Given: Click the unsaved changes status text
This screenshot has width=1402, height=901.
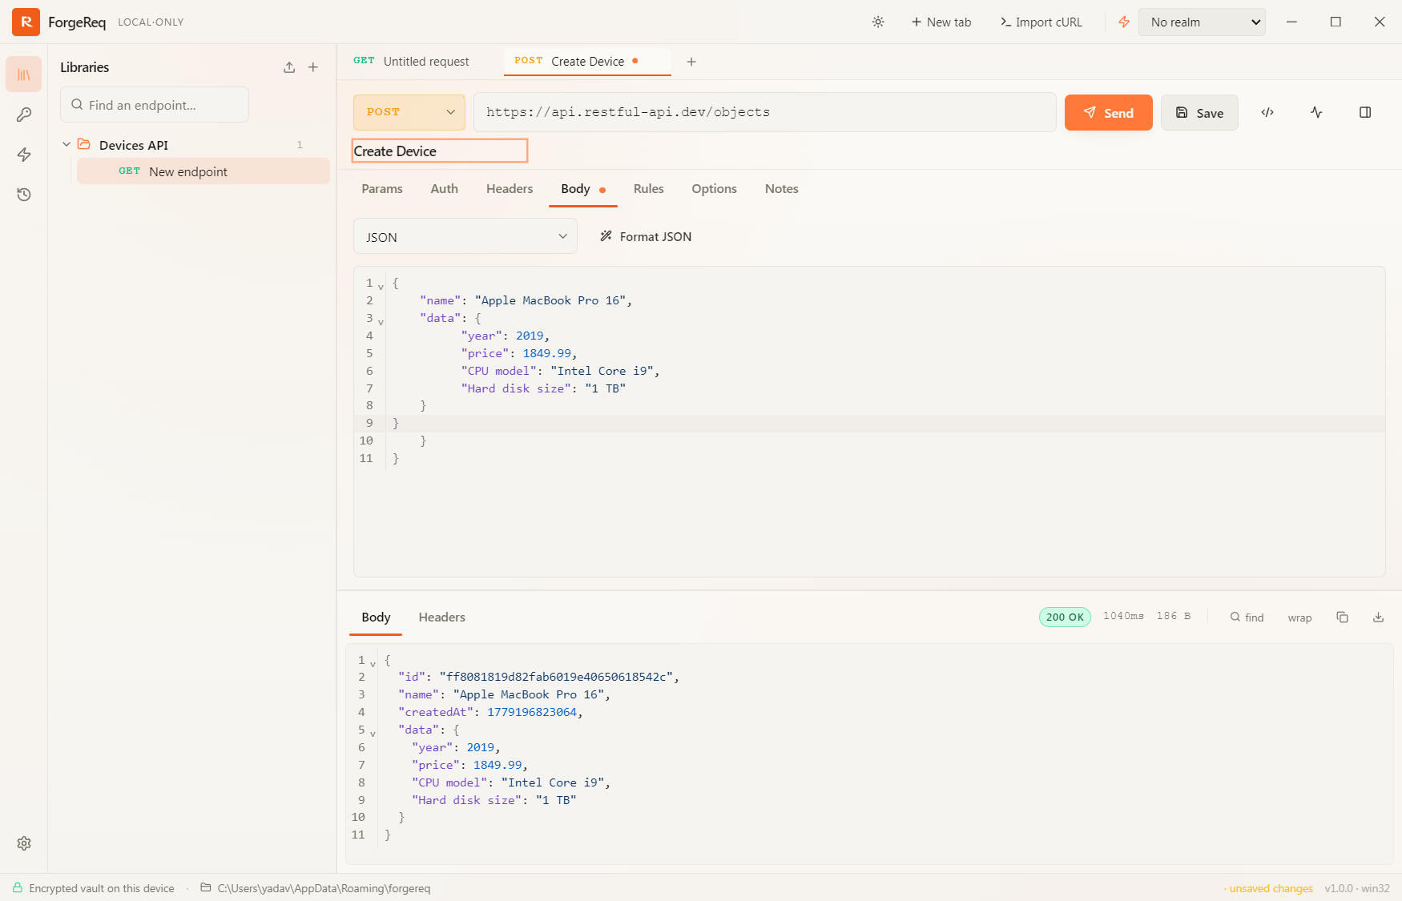Looking at the screenshot, I should (x=1269, y=888).
